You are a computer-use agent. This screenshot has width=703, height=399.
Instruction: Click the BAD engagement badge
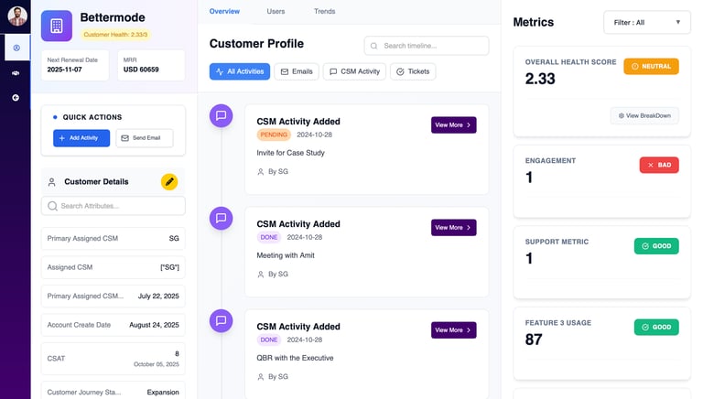pyautogui.click(x=659, y=165)
